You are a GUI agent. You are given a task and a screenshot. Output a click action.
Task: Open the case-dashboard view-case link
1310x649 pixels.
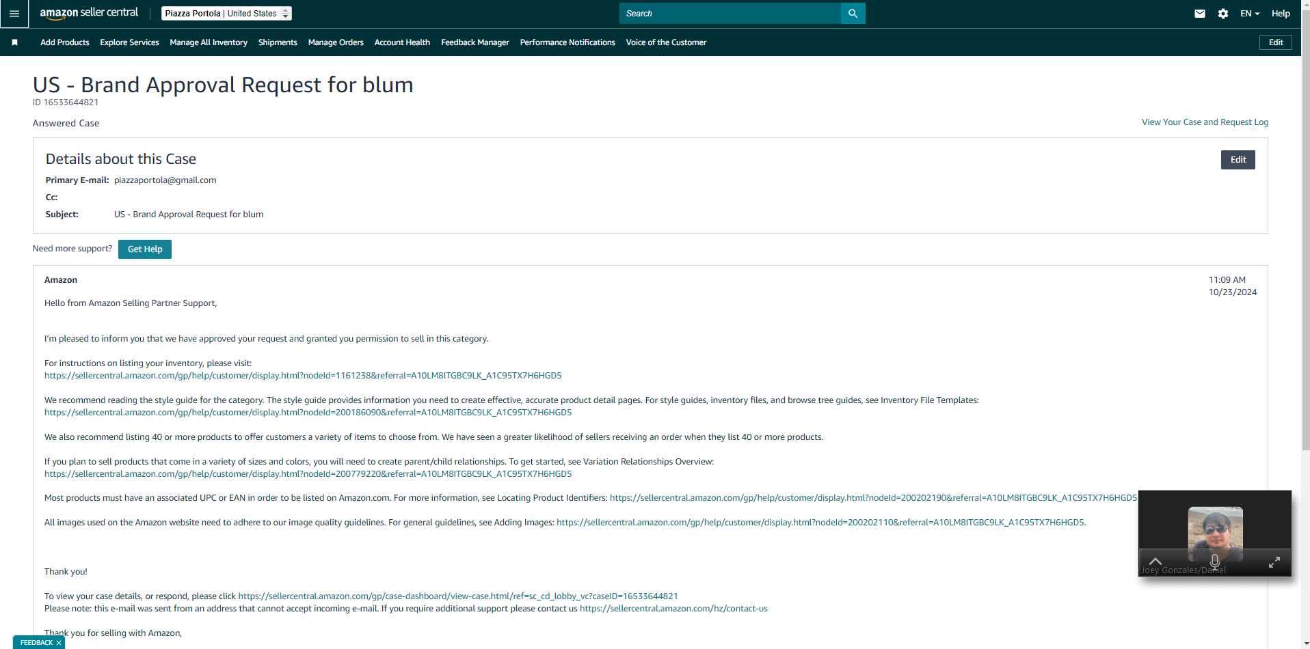click(x=458, y=596)
